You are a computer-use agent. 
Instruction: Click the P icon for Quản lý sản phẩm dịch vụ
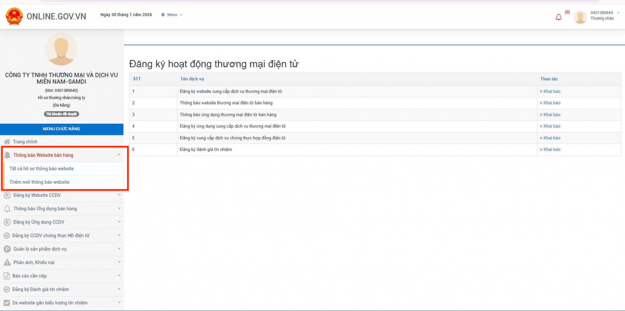coord(7,249)
